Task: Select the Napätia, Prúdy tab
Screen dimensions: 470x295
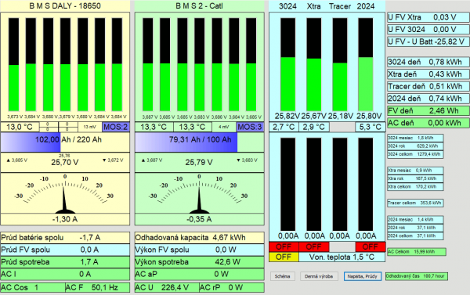Action: point(363,276)
